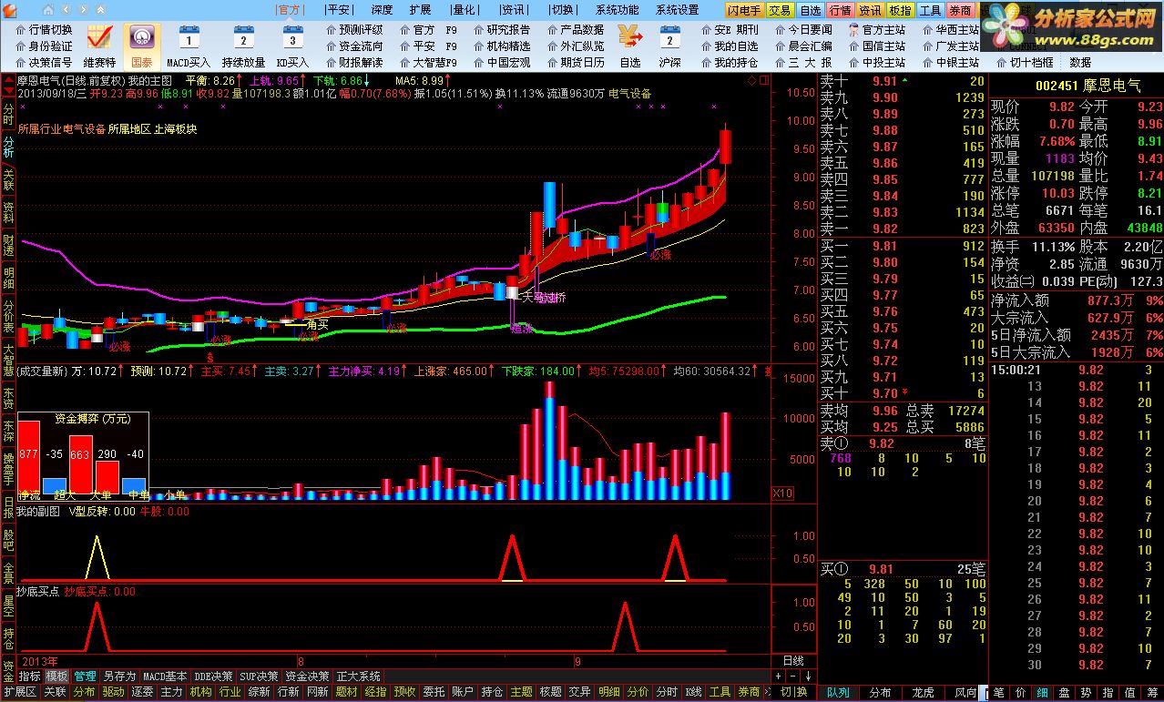The image size is (1164, 702).
Task: Open the 自选 yuan icon
Action: click(x=629, y=38)
